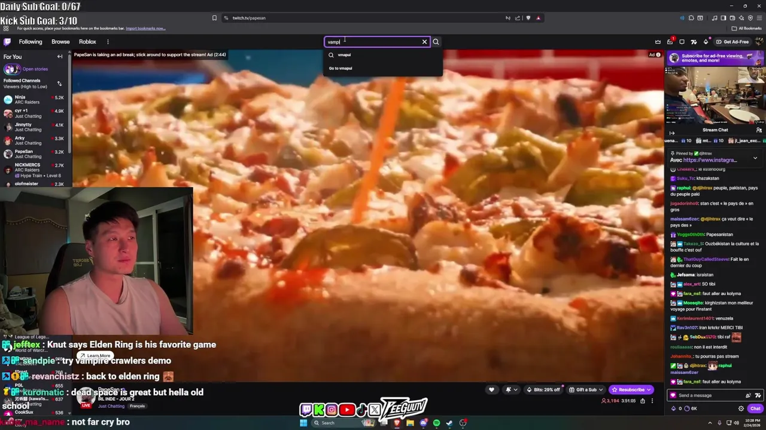
Task: Open the emote picker in the chat box
Action: coord(748,395)
